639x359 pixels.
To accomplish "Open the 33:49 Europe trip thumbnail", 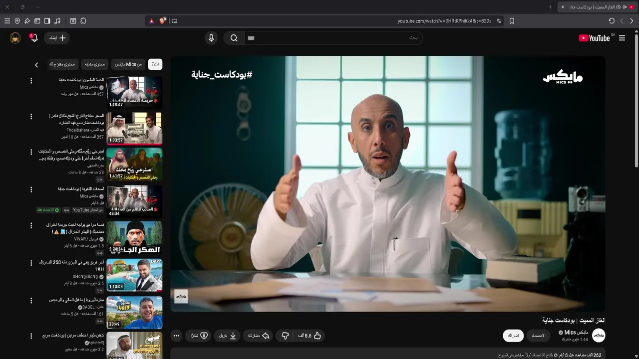I will coord(134,312).
